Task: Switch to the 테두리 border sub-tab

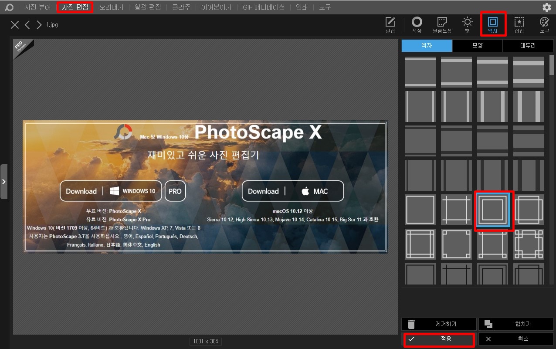Action: pyautogui.click(x=528, y=46)
